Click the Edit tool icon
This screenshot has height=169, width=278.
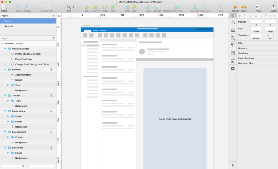coord(87,7)
